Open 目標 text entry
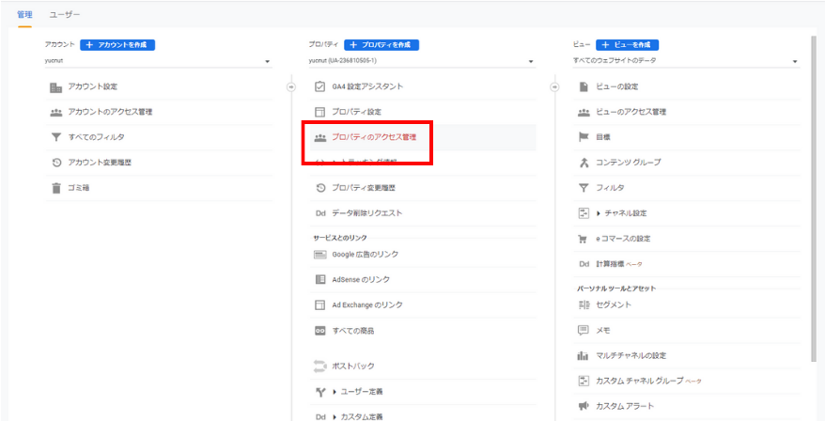Screen dimensions: 825x421 point(603,137)
